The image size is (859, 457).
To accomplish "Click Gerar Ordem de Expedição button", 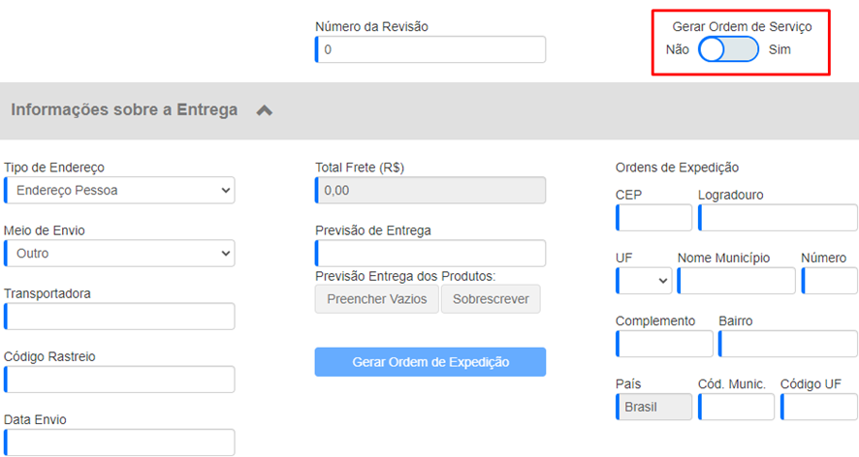I will (x=430, y=362).
